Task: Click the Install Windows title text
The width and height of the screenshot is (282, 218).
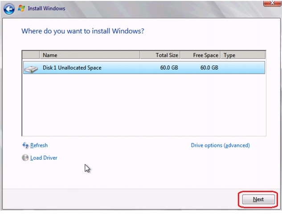Action: pyautogui.click(x=46, y=8)
